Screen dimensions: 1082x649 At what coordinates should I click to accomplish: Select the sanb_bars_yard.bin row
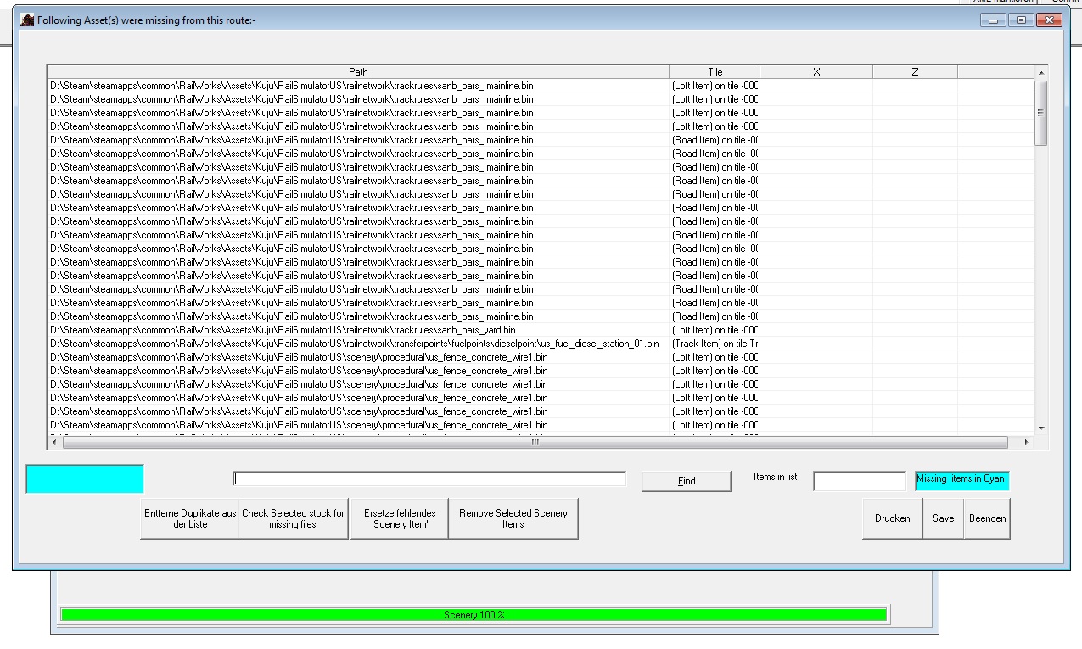541,330
